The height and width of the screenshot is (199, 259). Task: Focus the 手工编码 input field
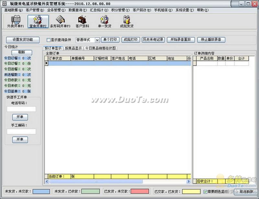pyautogui.click(x=21, y=131)
